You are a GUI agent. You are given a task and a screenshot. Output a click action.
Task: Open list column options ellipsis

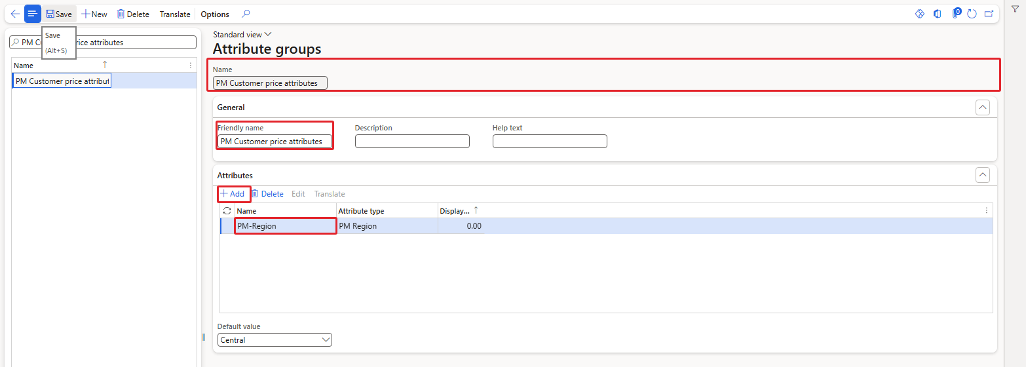191,66
